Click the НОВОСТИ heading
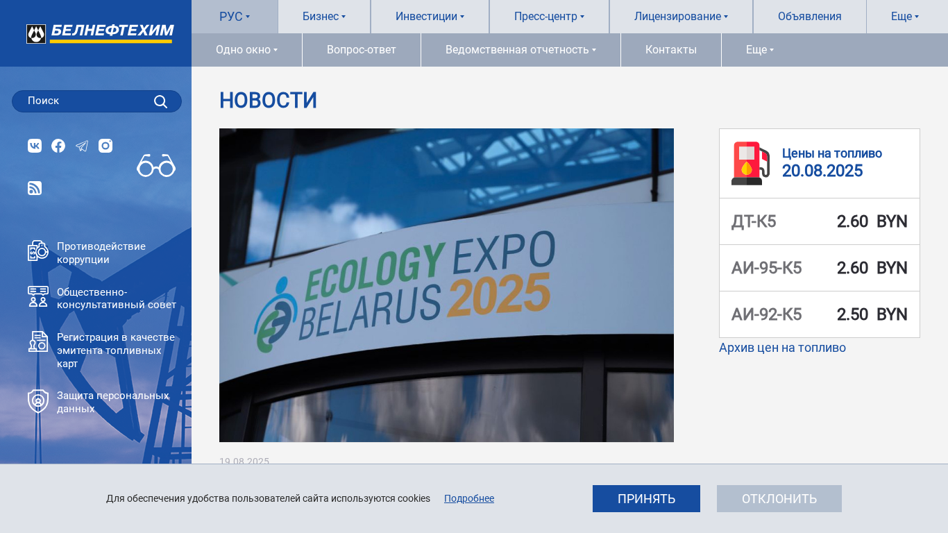The image size is (948, 533). tap(268, 101)
